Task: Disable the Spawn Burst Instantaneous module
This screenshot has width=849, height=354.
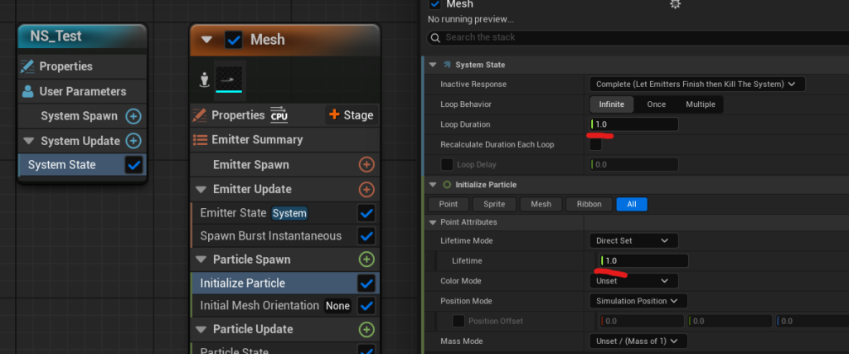Action: pos(366,236)
